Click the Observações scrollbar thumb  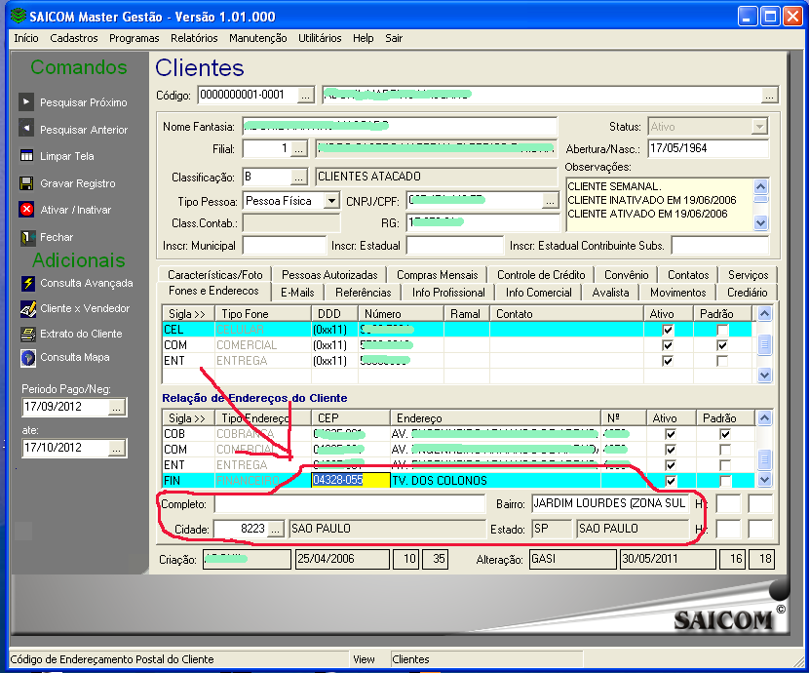click(761, 199)
